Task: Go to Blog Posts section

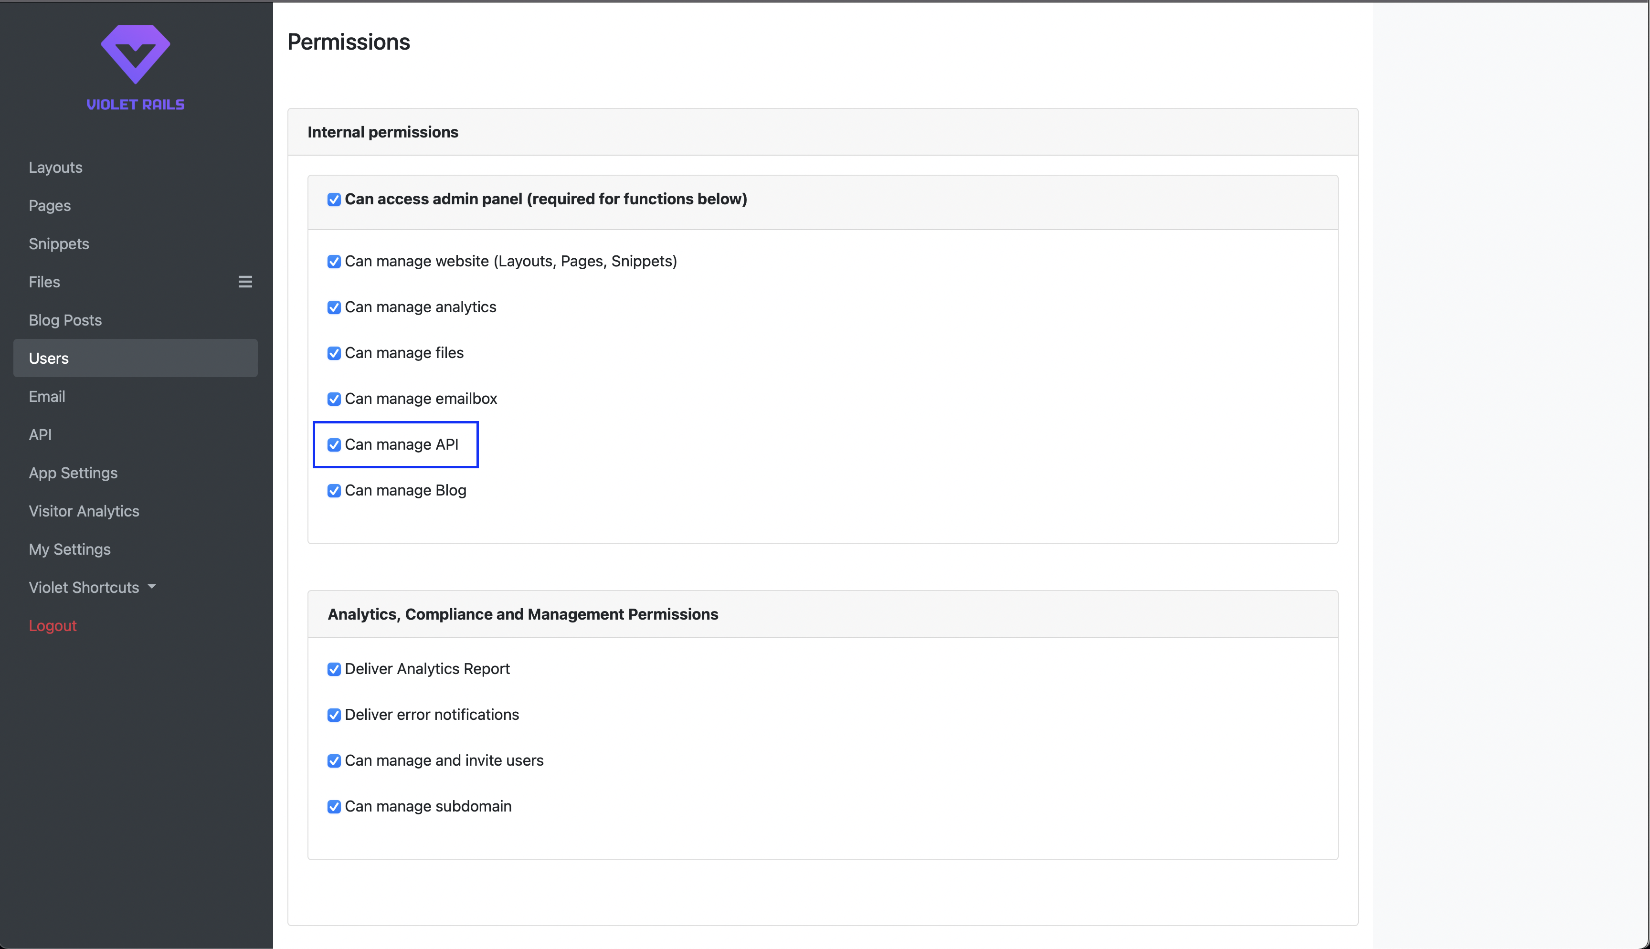Action: (65, 320)
